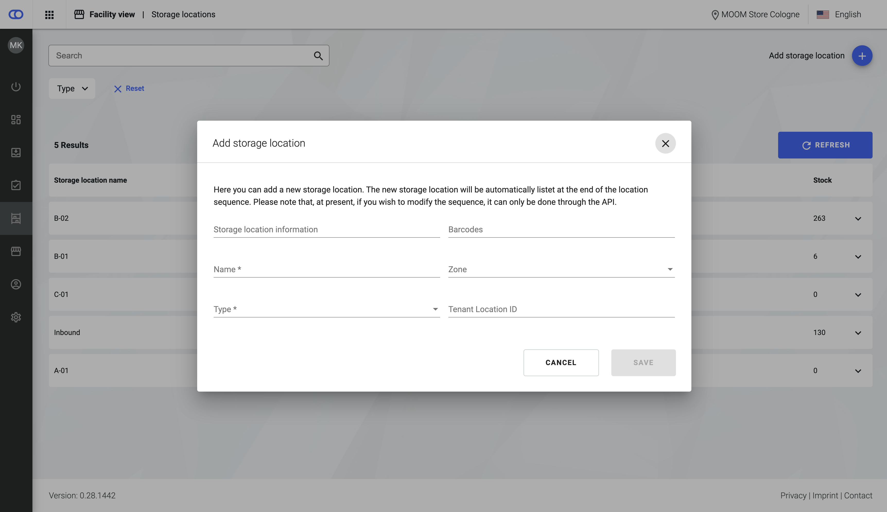Click the search magnifier icon

318,56
